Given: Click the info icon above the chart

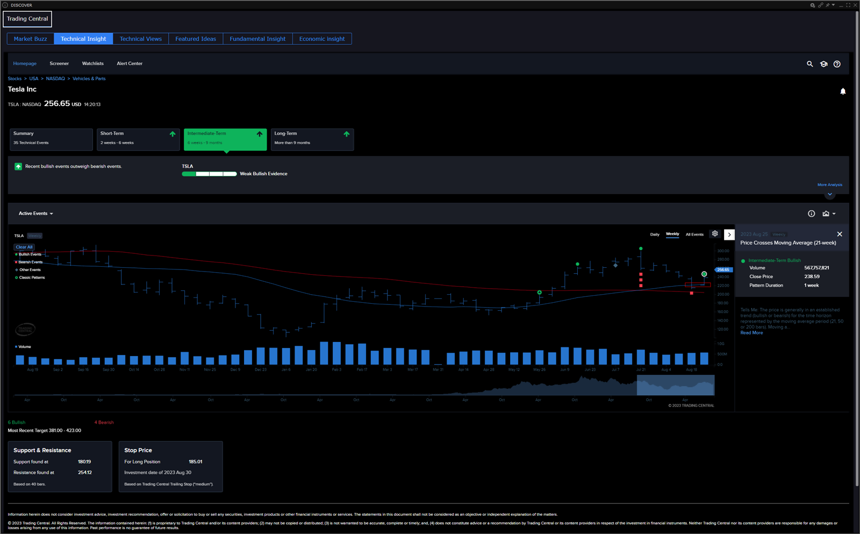Looking at the screenshot, I should click(811, 213).
